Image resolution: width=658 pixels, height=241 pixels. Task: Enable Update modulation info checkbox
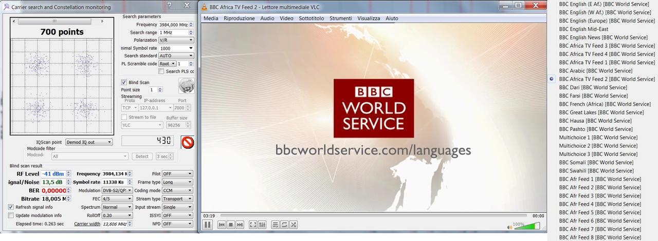coord(11,215)
